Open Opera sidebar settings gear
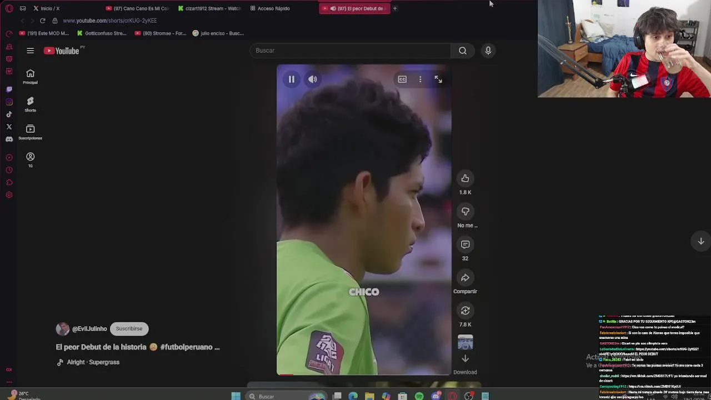Image resolution: width=711 pixels, height=400 pixels. tap(9, 195)
